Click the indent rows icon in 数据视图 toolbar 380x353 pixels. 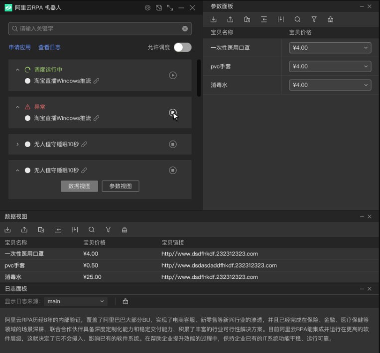click(58, 229)
